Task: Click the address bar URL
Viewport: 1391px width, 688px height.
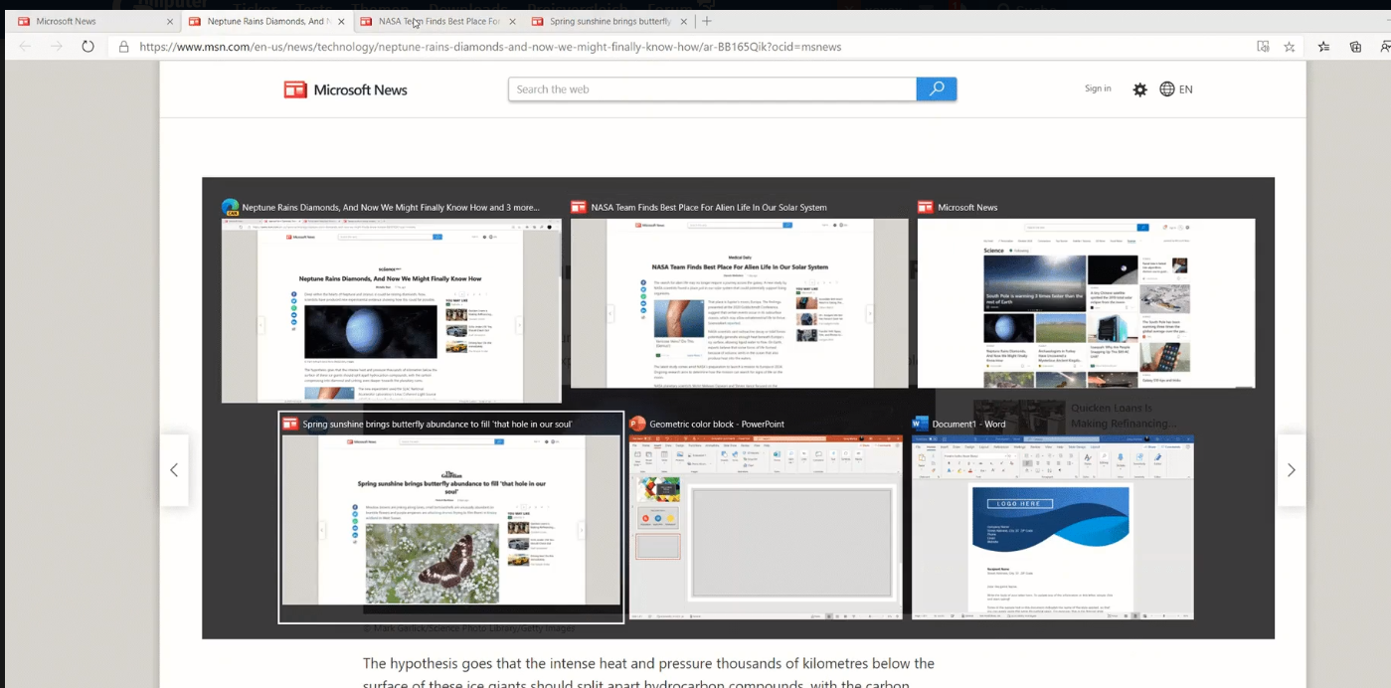Action: 490,46
